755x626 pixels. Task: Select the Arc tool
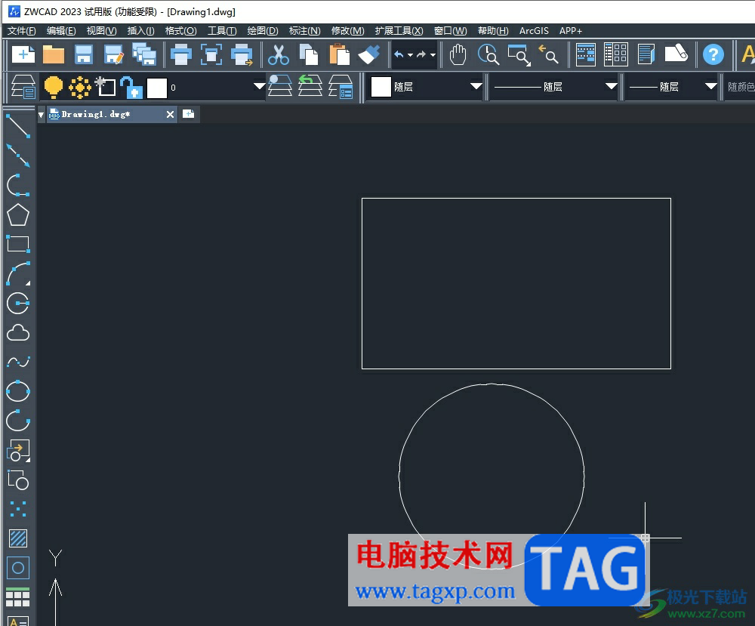coord(18,273)
